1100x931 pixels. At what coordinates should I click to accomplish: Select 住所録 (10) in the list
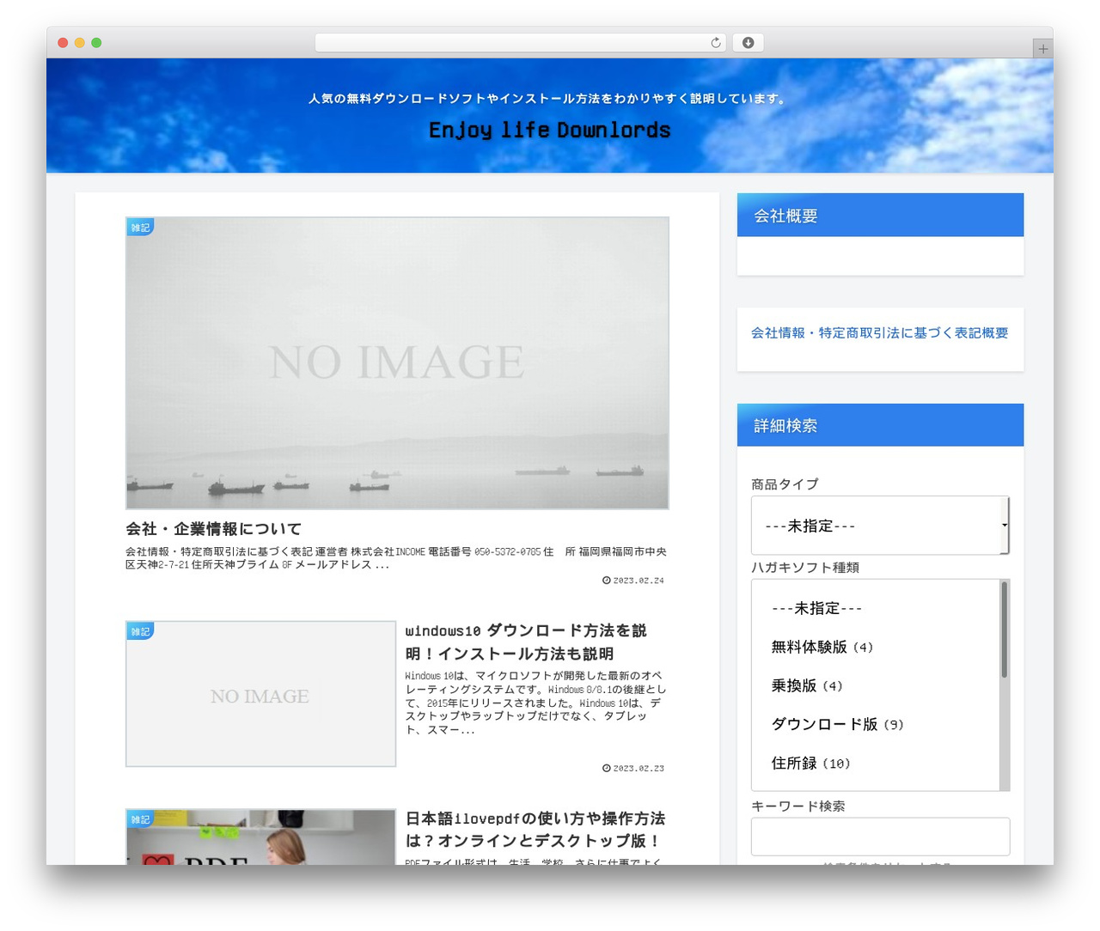point(810,764)
